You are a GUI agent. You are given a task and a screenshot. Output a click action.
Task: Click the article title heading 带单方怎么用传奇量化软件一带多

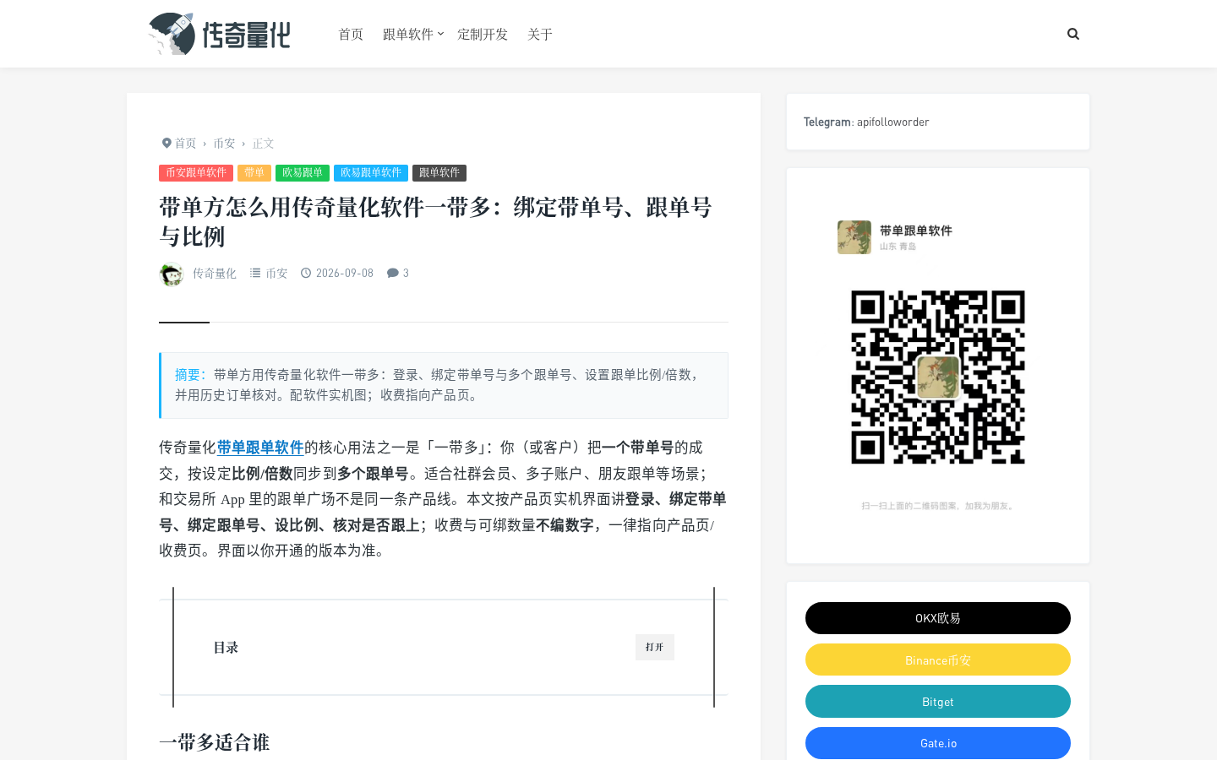[436, 222]
